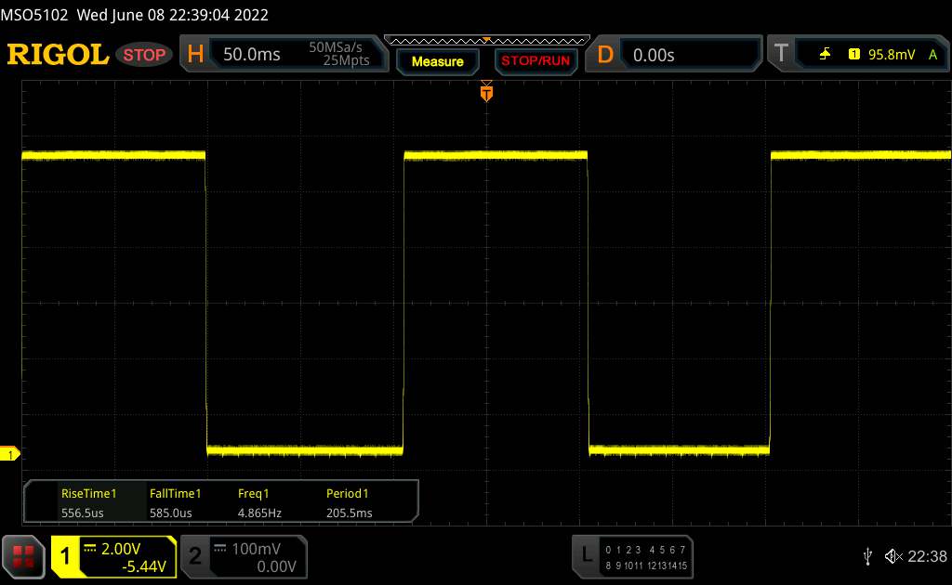Click the 25Mpts memory depth readout
This screenshot has width=952, height=585.
click(346, 60)
